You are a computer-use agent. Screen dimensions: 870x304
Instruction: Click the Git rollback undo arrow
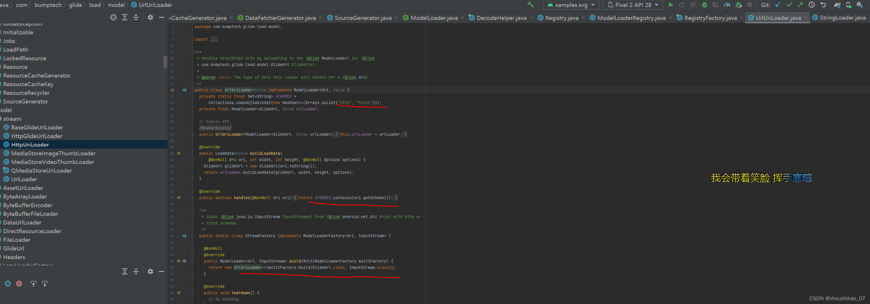(823, 5)
